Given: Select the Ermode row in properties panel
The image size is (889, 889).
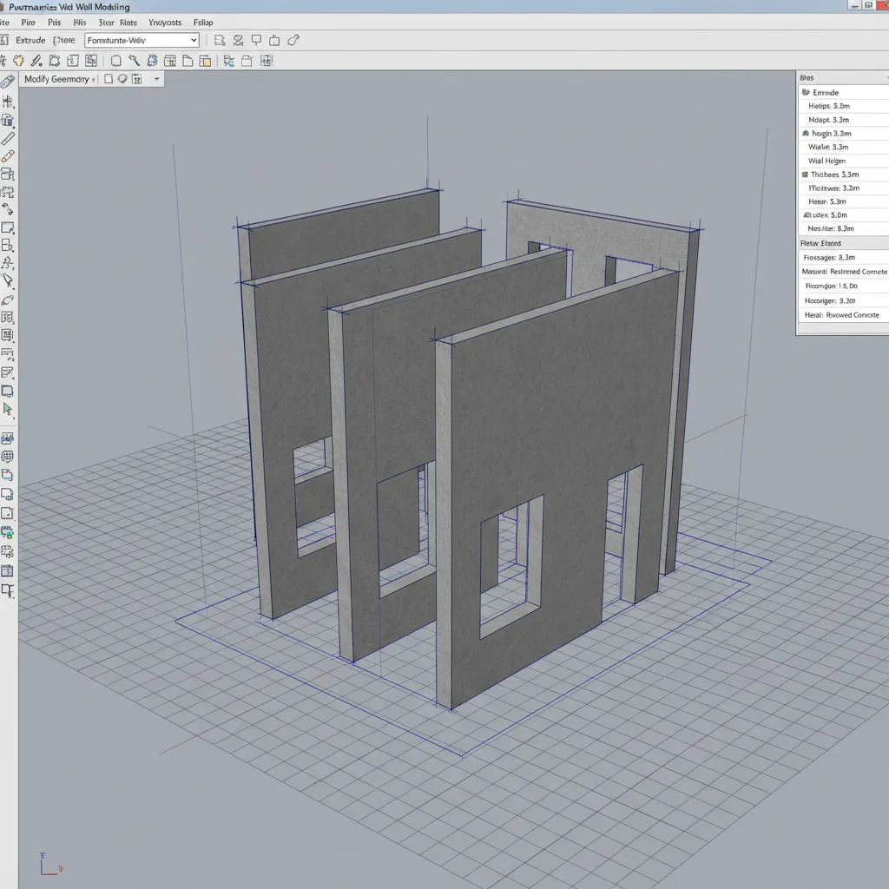Looking at the screenshot, I should [844, 92].
